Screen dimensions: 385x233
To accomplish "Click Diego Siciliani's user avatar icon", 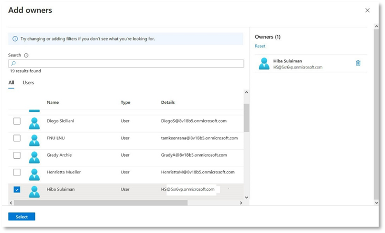I will tap(34, 122).
